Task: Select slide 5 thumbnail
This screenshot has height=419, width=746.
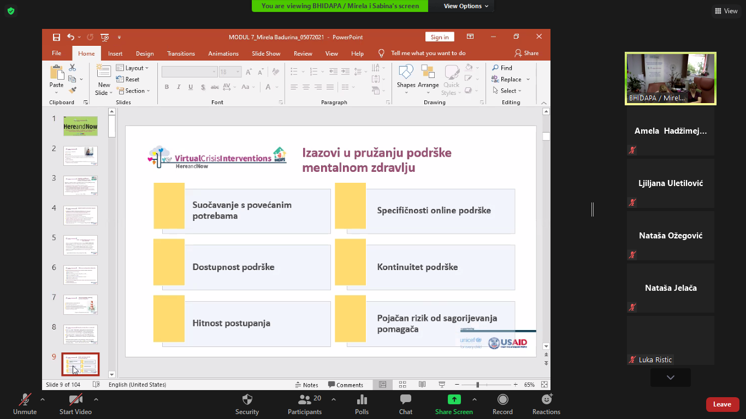Action: click(80, 245)
